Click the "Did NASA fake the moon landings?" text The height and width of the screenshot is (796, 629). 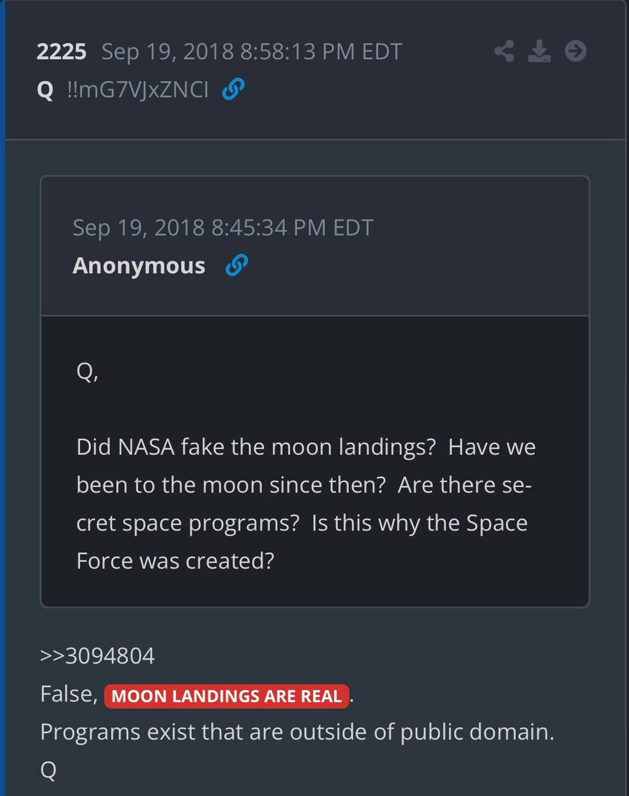coord(256,447)
